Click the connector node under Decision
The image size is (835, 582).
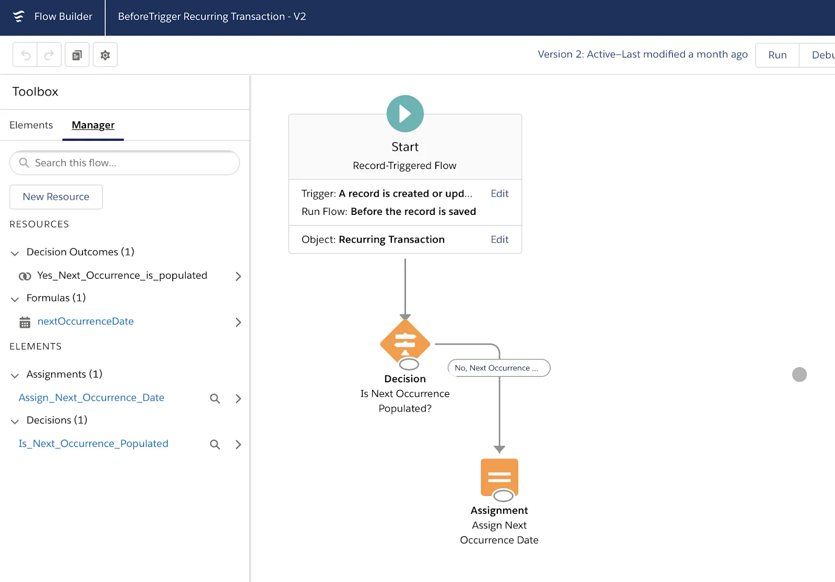click(x=409, y=365)
